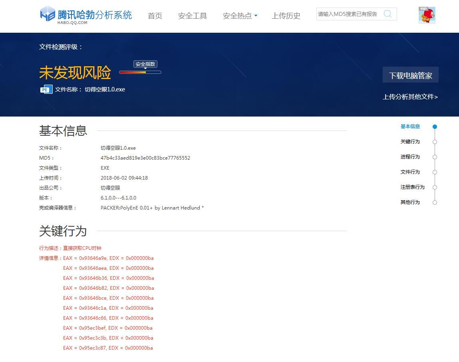Jump to 进程行为 section link

[410, 157]
